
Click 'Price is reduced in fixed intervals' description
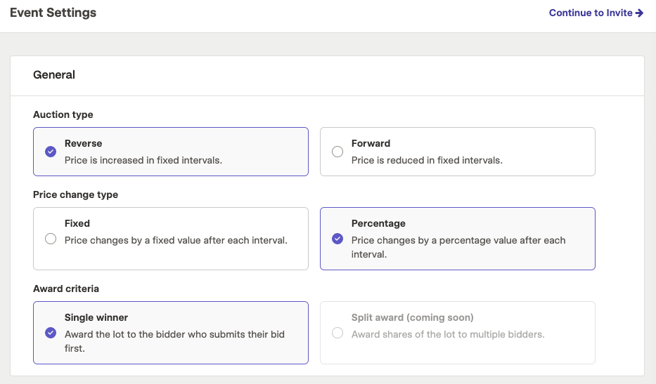pyautogui.click(x=427, y=161)
